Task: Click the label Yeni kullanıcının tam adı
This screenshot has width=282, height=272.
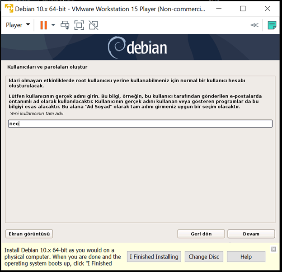Action: click(x=37, y=113)
